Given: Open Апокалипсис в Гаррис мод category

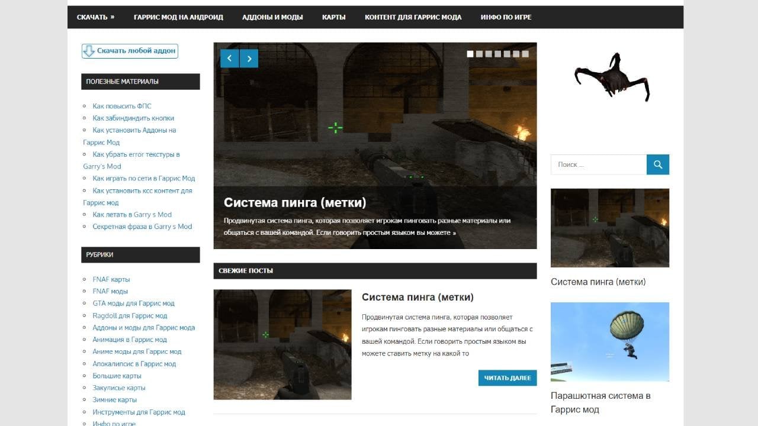Looking at the screenshot, I should click(134, 364).
